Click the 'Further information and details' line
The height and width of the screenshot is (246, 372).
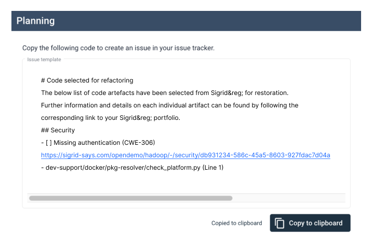tap(169, 105)
